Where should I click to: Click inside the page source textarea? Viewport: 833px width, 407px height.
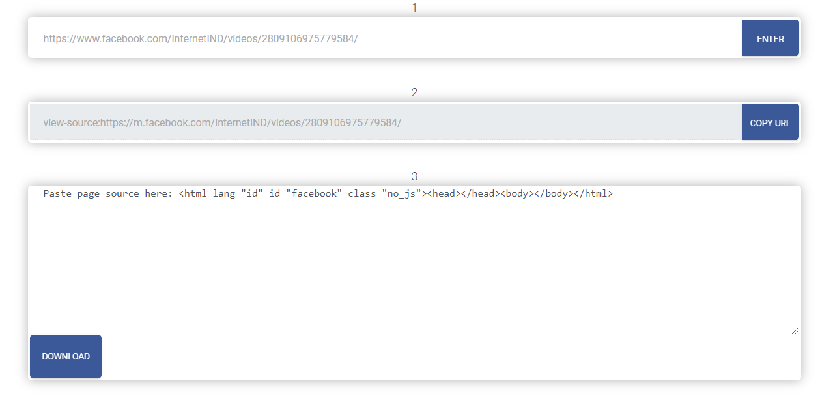[x=415, y=260]
